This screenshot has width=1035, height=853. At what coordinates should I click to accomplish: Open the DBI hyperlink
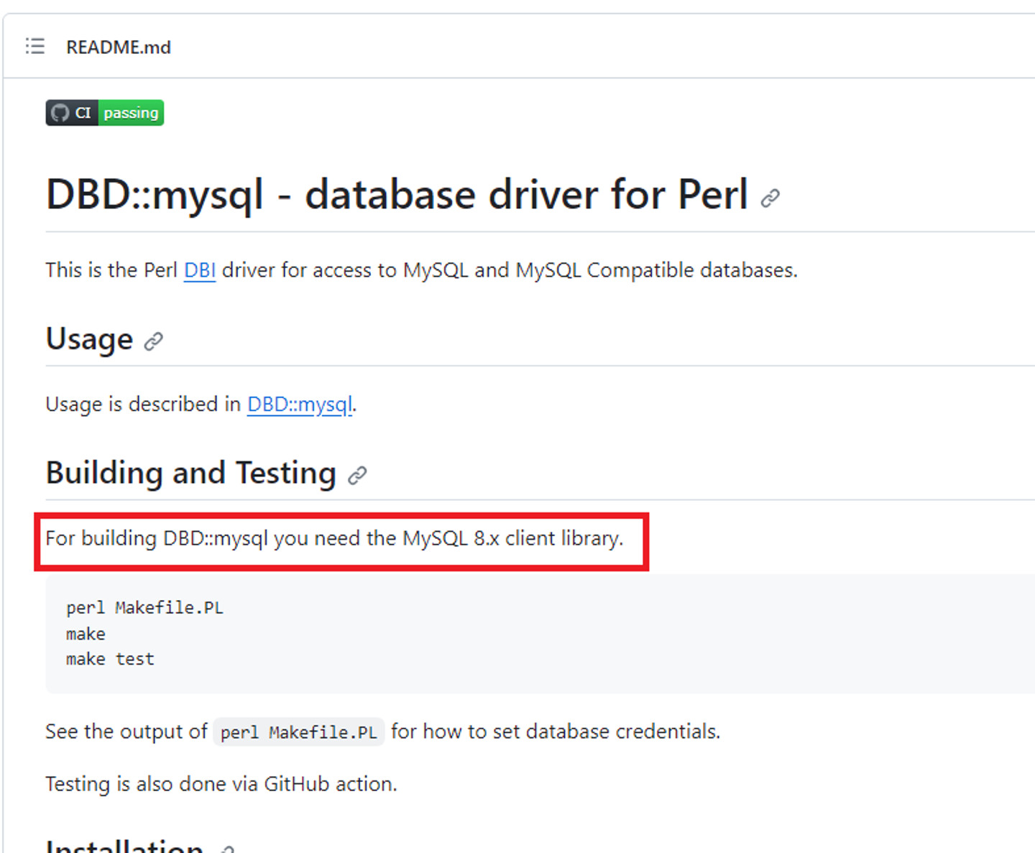(x=199, y=270)
